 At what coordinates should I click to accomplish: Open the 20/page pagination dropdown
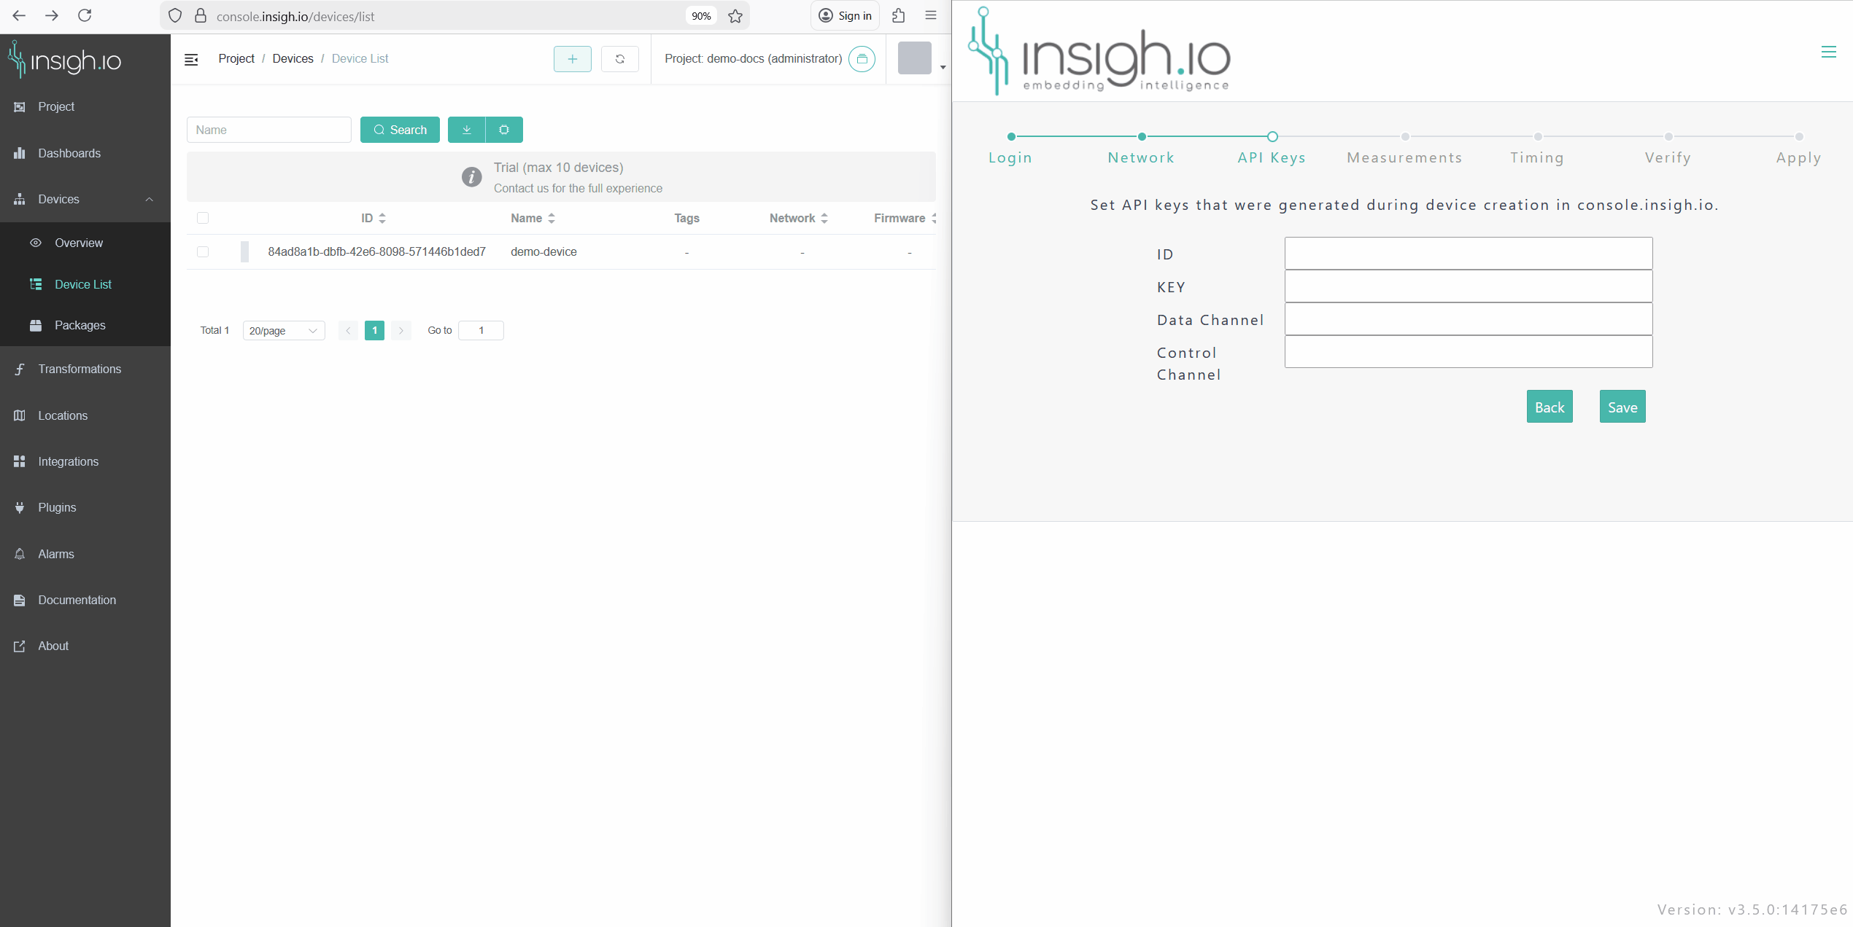pos(283,331)
